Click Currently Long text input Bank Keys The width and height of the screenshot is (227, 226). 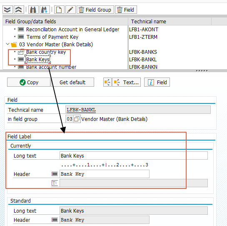[134, 156]
